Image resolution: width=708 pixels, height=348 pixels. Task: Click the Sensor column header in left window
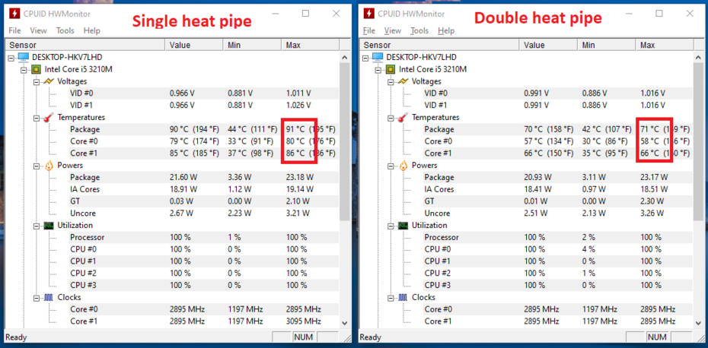pyautogui.click(x=85, y=45)
